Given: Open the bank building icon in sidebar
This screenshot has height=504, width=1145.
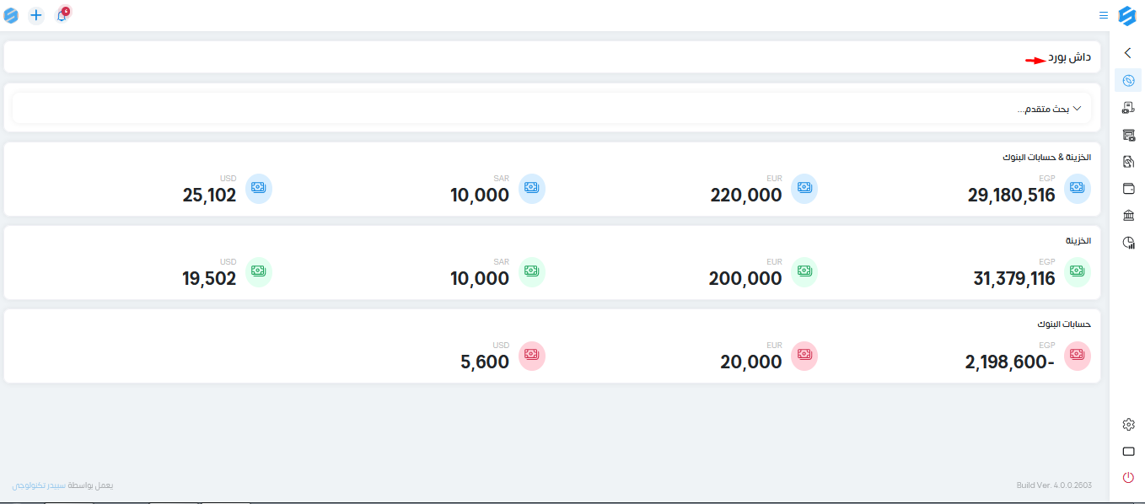Looking at the screenshot, I should pyautogui.click(x=1128, y=215).
